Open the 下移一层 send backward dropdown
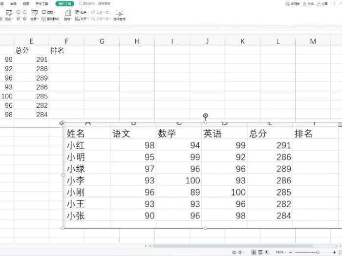Image resolution: width=342 pixels, height=256 pixels. coord(101,19)
